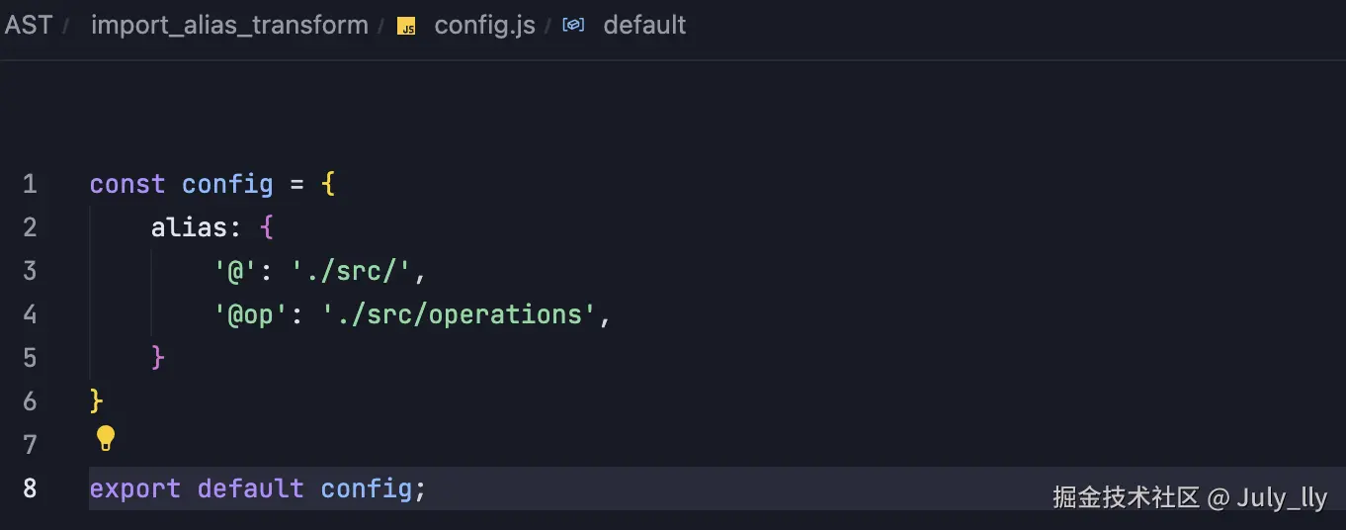The width and height of the screenshot is (1346, 530).
Task: Click the const keyword on line 1
Action: 127,184
